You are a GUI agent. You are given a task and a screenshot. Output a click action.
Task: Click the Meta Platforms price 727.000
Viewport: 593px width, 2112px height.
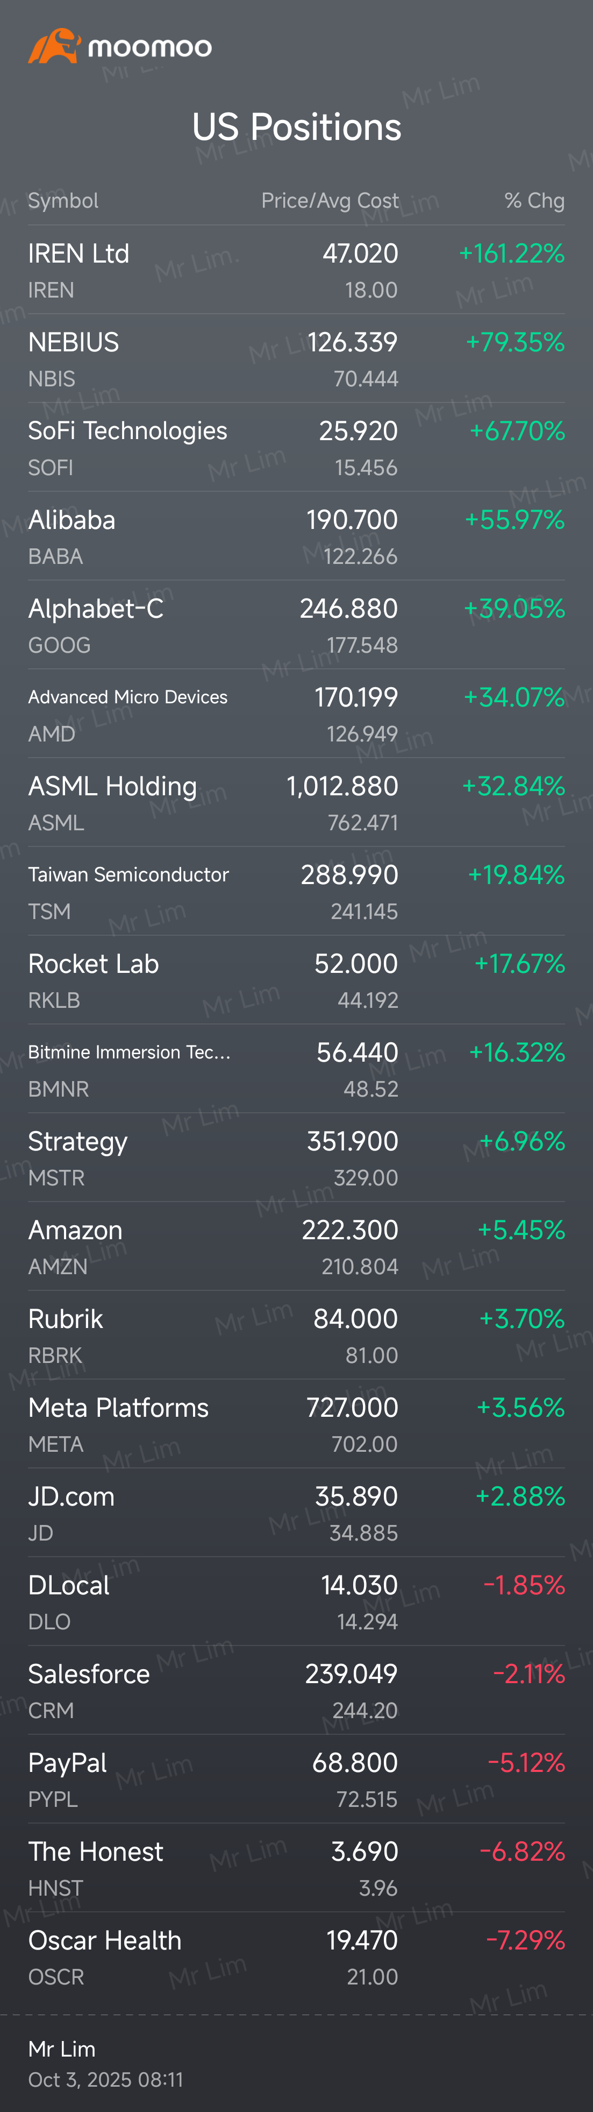tap(352, 1408)
